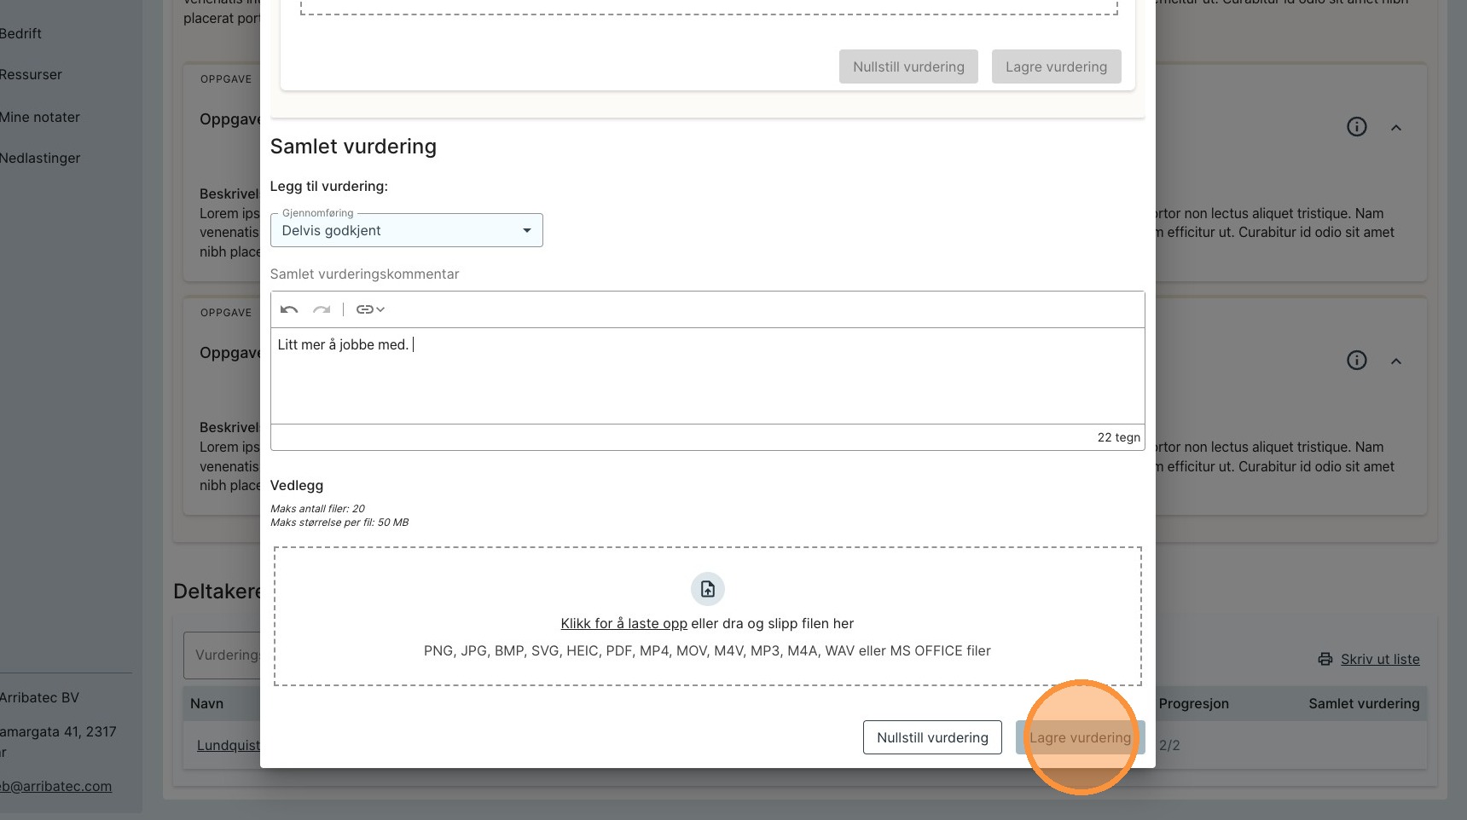
Task: Collapse the second Oppgave card chevron
Action: (1396, 361)
